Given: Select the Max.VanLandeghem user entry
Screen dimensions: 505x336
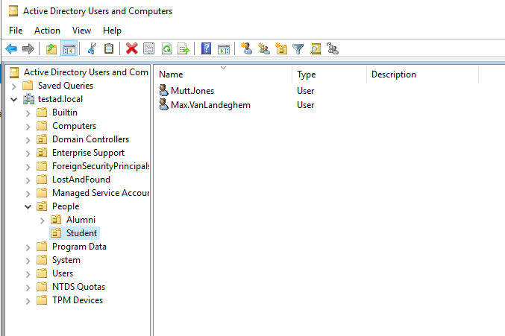Looking at the screenshot, I should point(210,105).
